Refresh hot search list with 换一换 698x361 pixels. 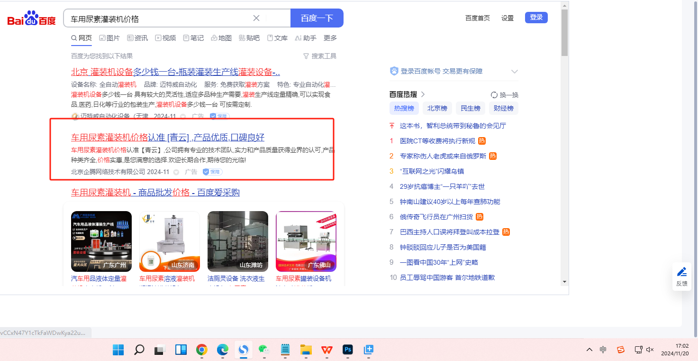click(x=505, y=95)
